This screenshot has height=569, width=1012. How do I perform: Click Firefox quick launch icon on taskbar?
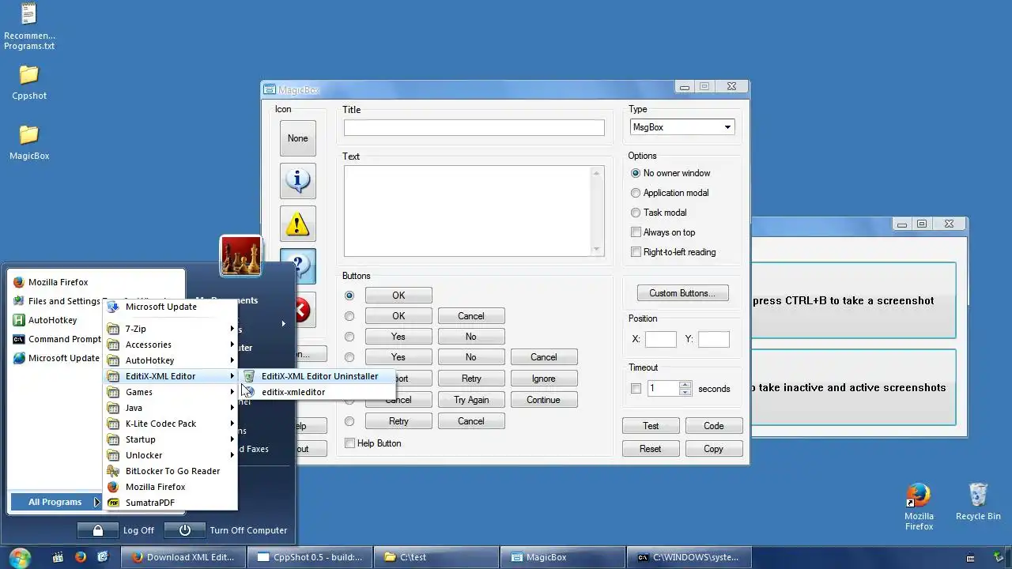click(x=80, y=557)
